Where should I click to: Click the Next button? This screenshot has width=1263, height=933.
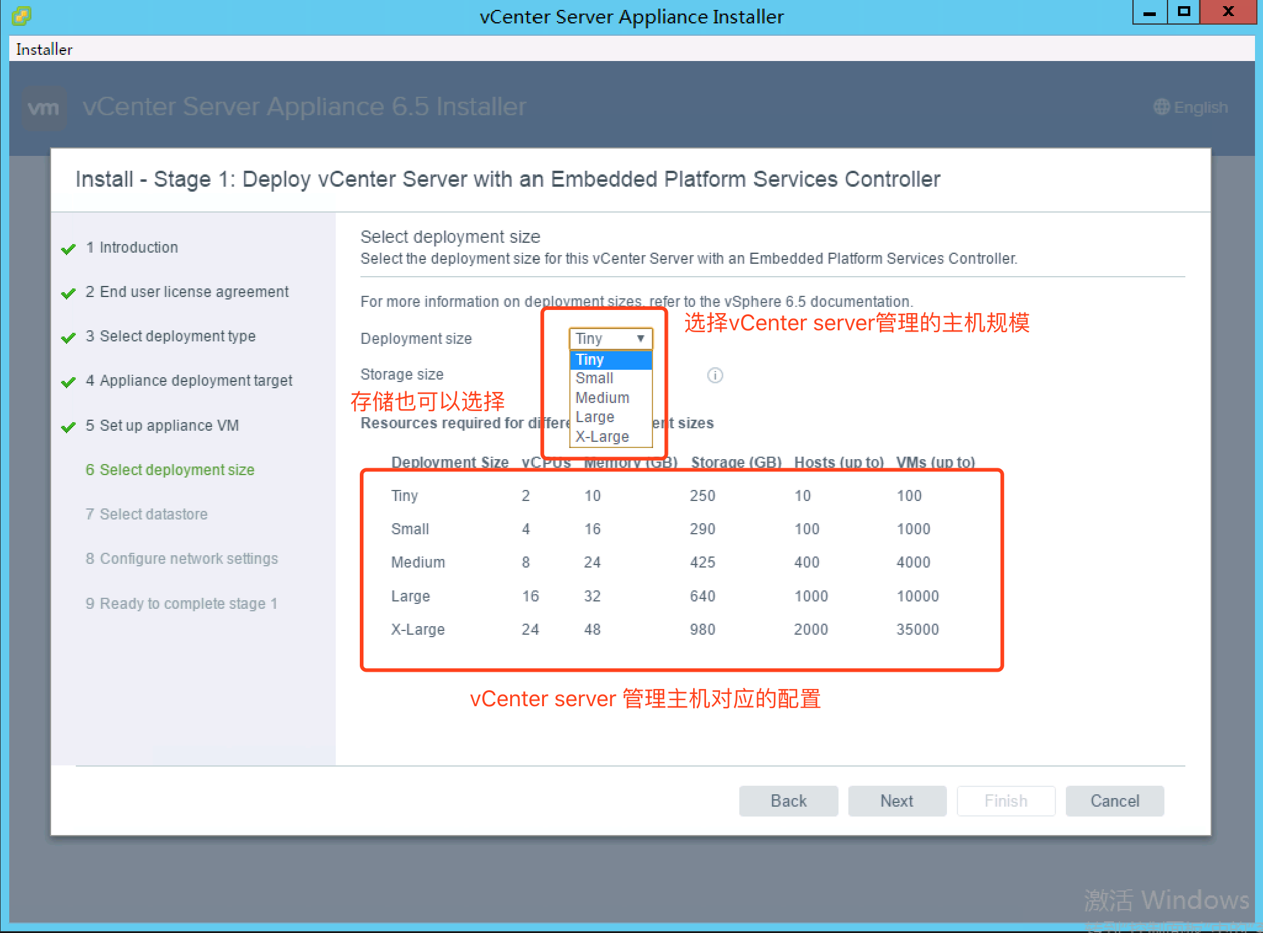(897, 801)
